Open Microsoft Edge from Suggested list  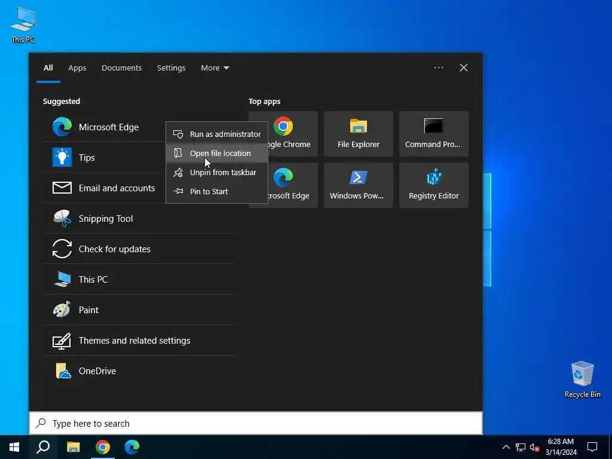(x=139, y=127)
